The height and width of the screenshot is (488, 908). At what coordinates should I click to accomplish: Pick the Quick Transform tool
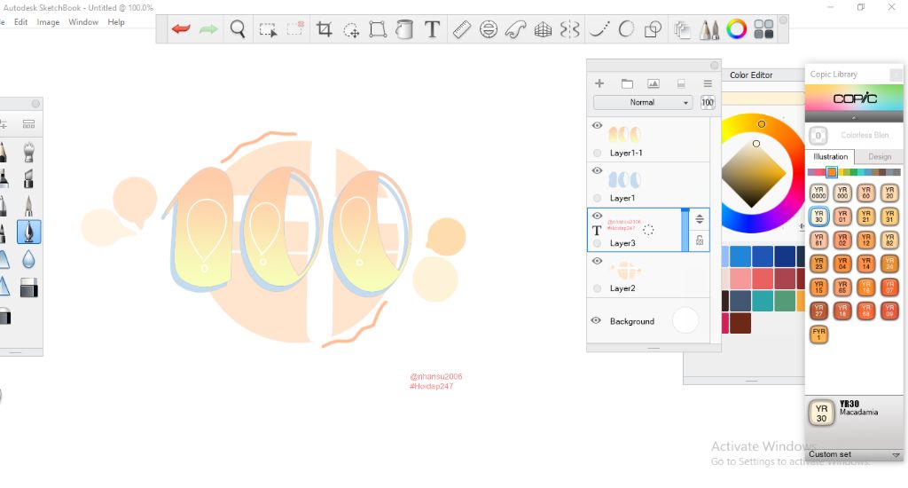(x=351, y=29)
